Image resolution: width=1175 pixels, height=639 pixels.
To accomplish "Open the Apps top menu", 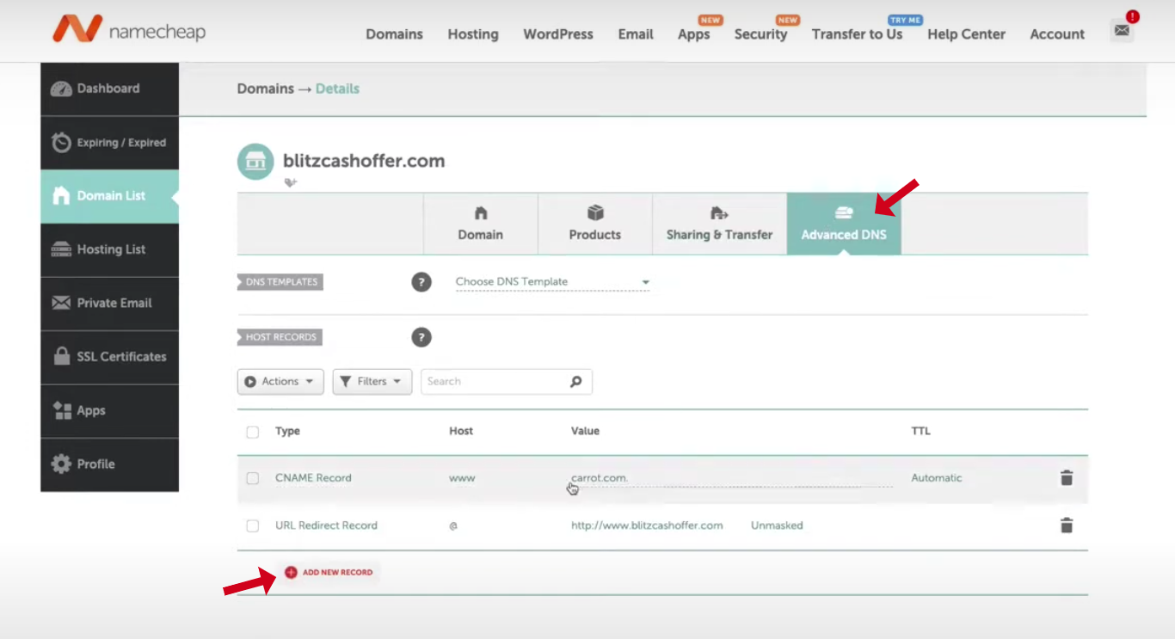I will click(x=693, y=34).
